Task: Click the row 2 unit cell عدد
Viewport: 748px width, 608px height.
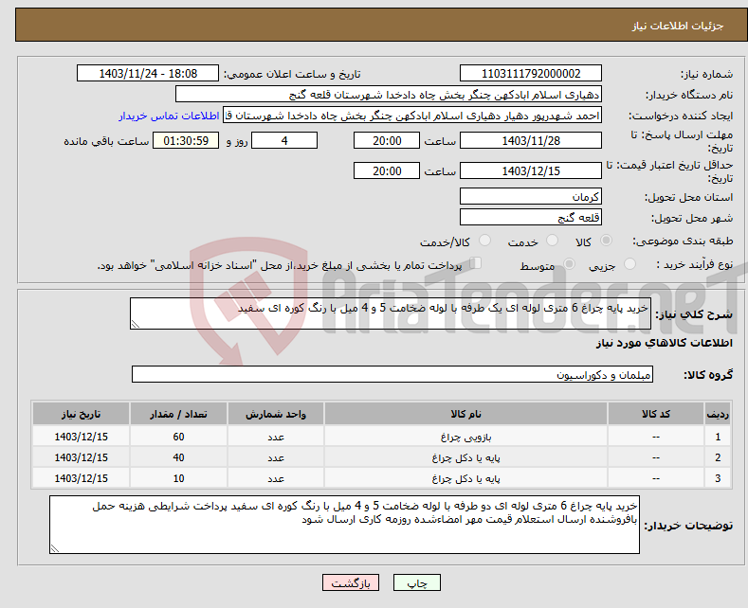Action: [276, 458]
